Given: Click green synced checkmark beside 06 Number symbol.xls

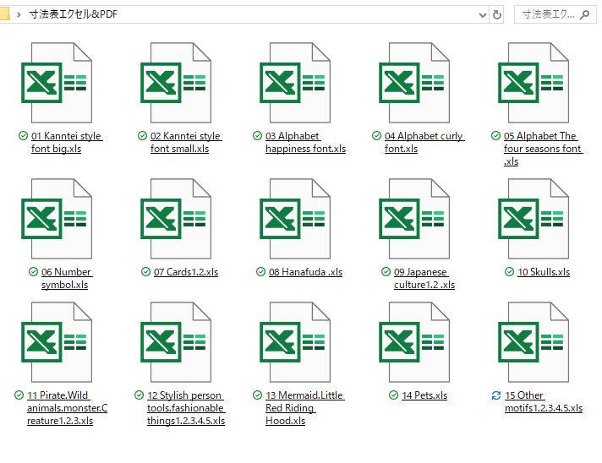Looking at the screenshot, I should [x=33, y=271].
